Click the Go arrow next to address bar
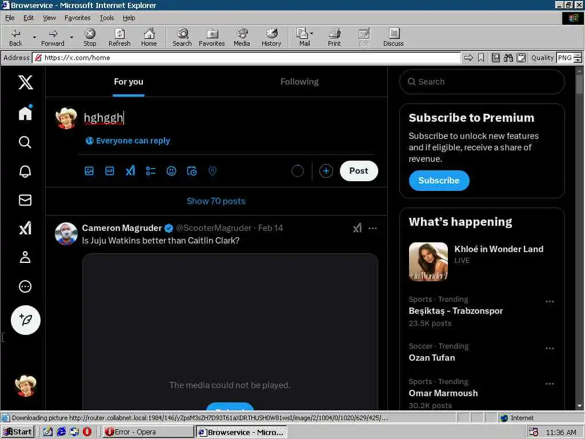This screenshot has height=439, width=585. coord(468,58)
